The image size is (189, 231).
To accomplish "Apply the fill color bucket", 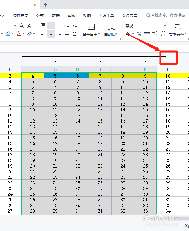I will point(8,34).
